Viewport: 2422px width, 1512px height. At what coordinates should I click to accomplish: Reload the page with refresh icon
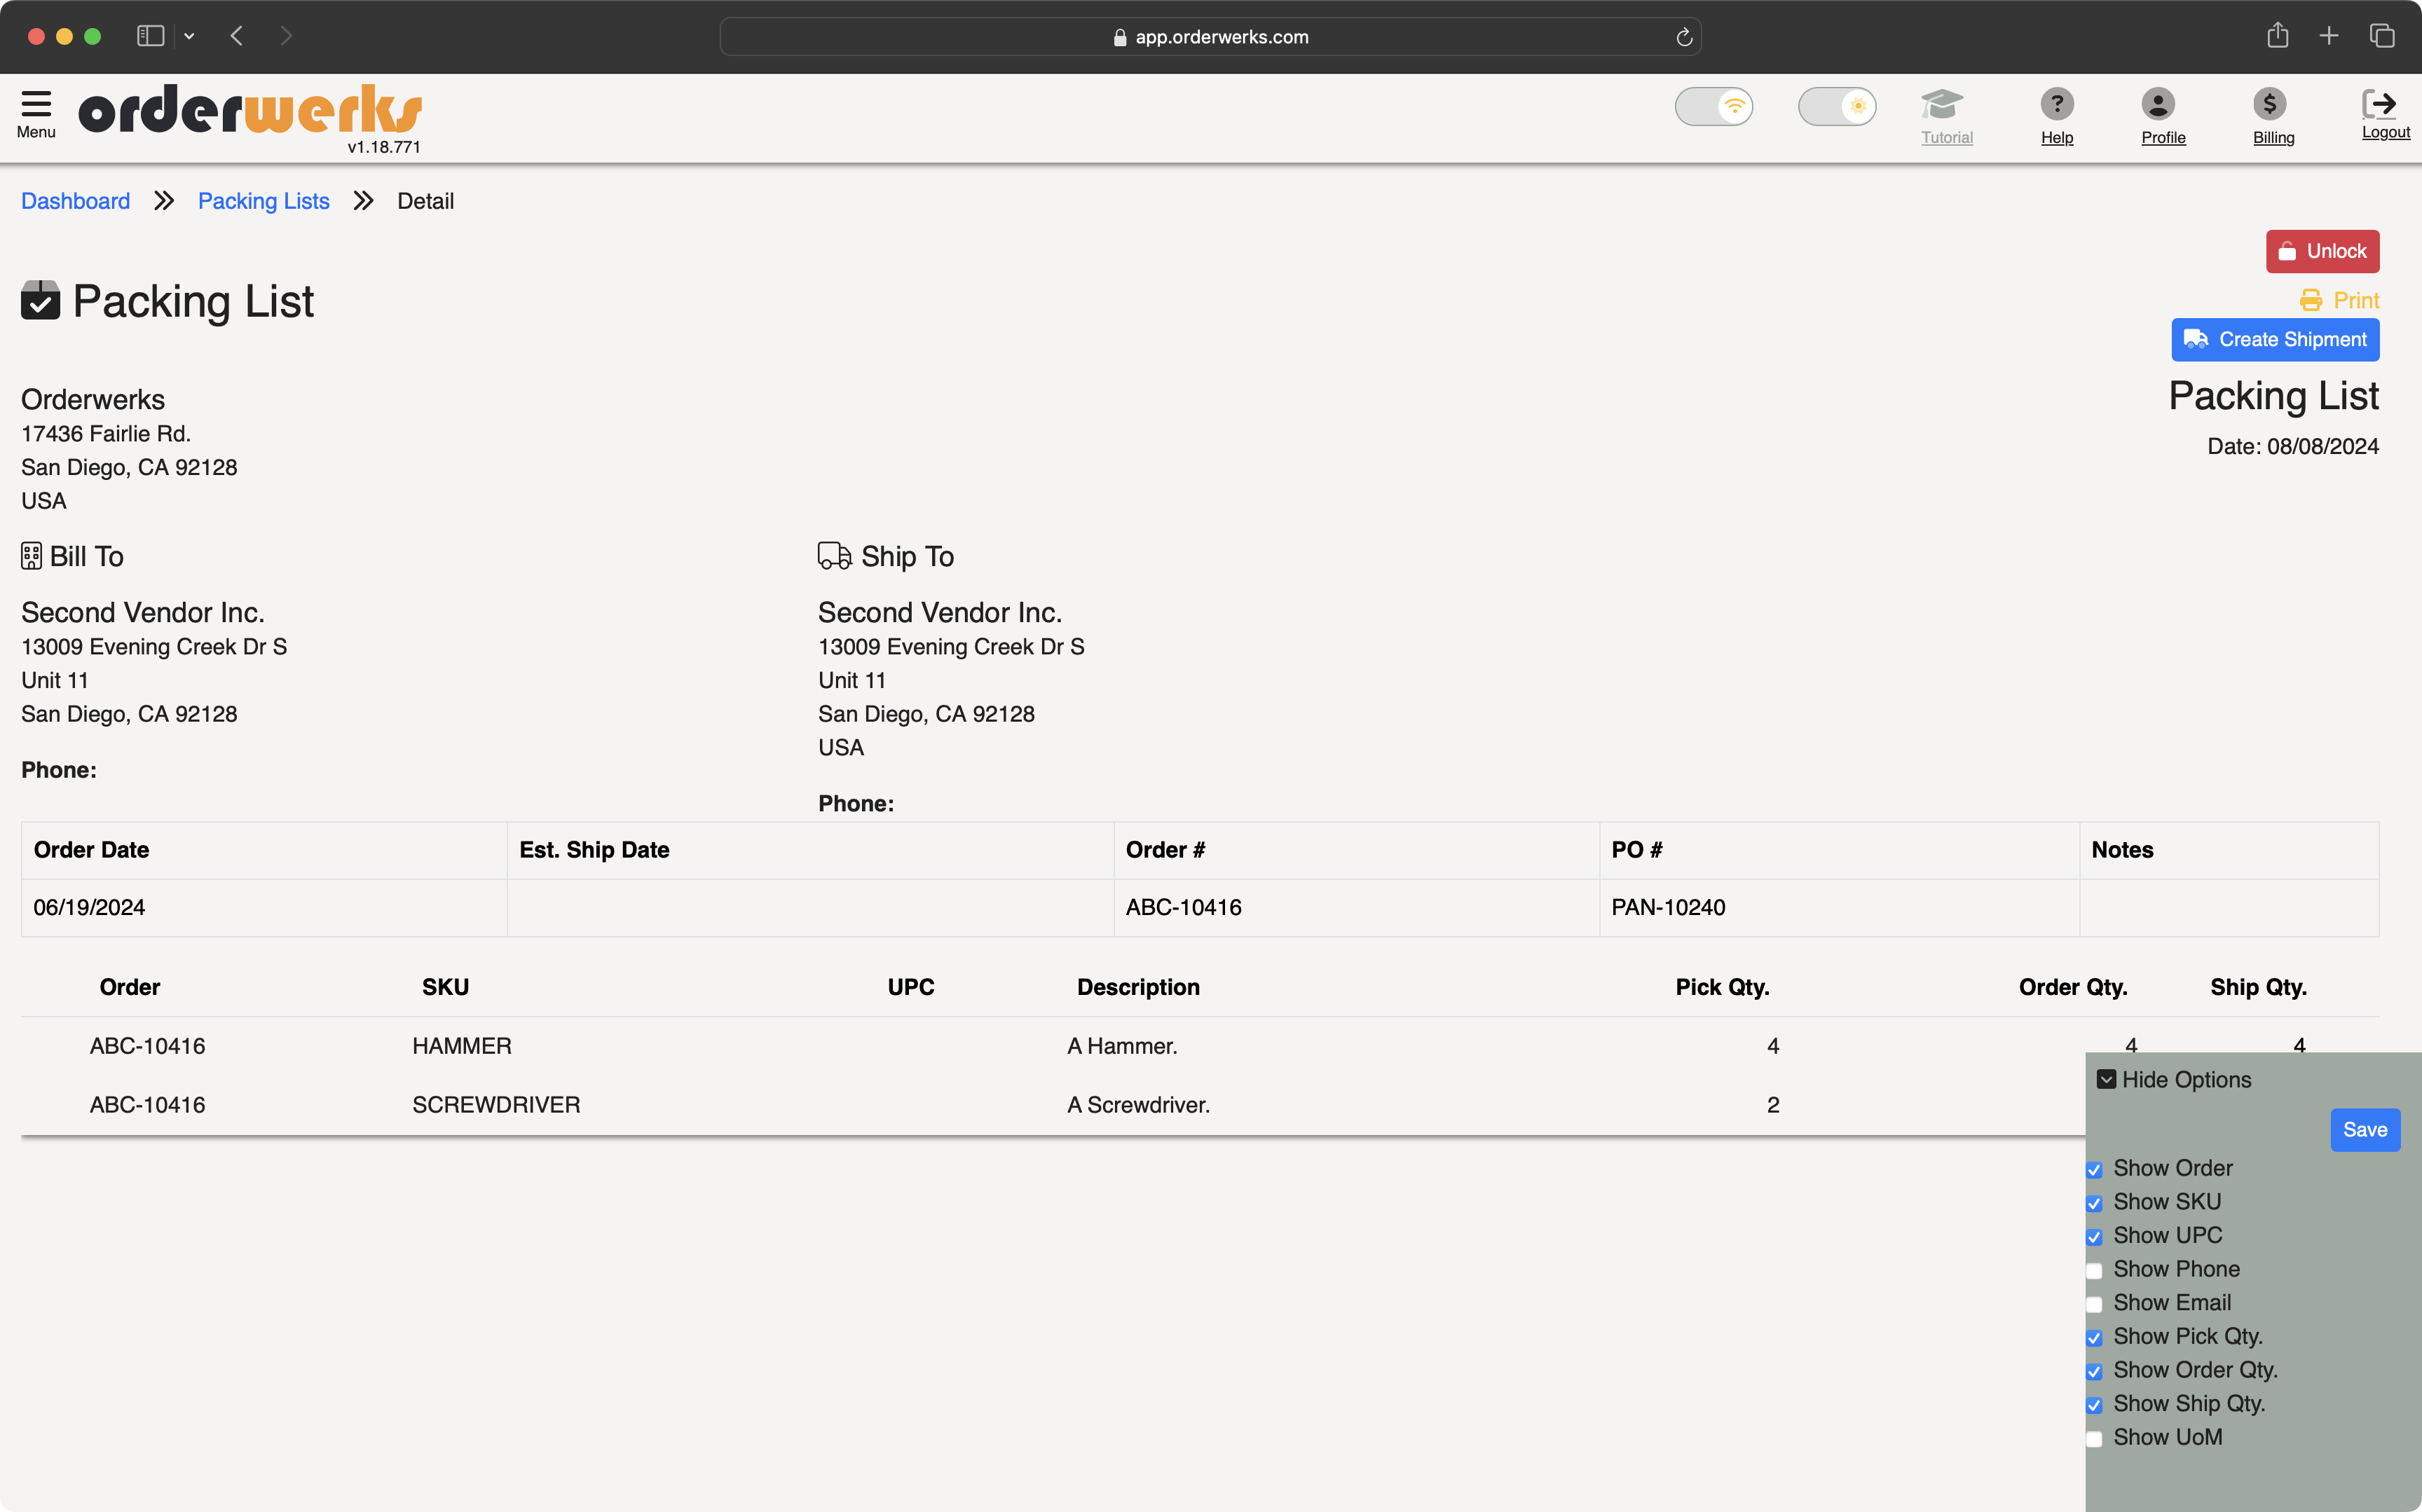click(x=1684, y=37)
